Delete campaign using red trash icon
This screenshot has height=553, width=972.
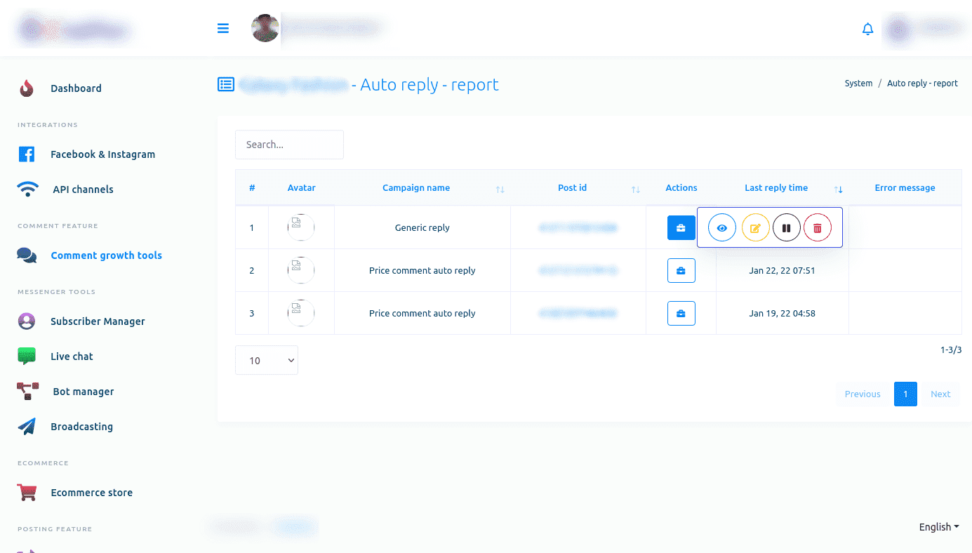point(818,228)
